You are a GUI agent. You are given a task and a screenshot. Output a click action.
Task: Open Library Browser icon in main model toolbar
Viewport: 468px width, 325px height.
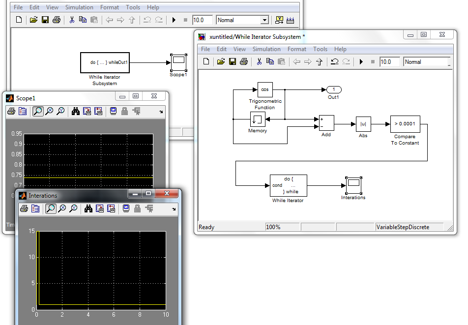click(279, 20)
